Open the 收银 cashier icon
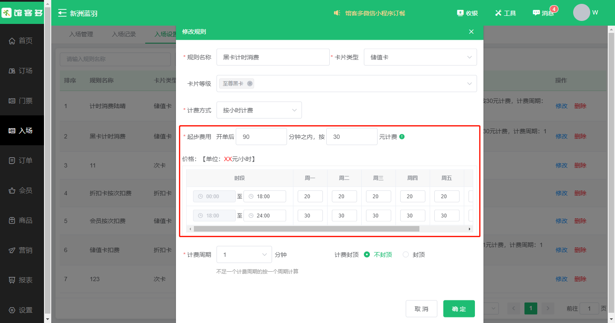The image size is (615, 323). pos(460,13)
